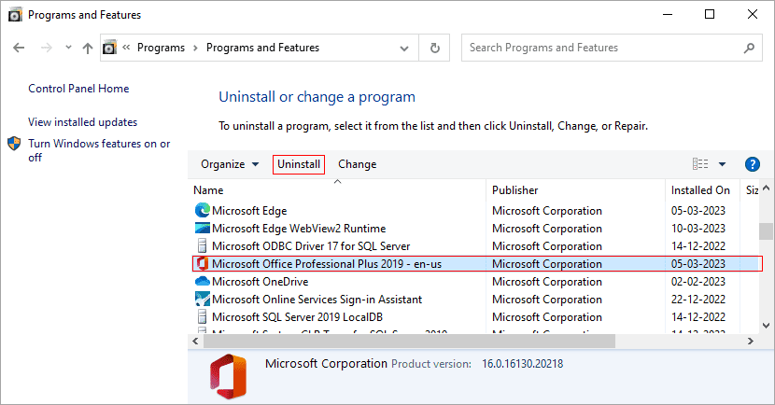Viewport: 775px width, 405px height.
Task: Open Control Panel Home link
Action: click(x=78, y=89)
